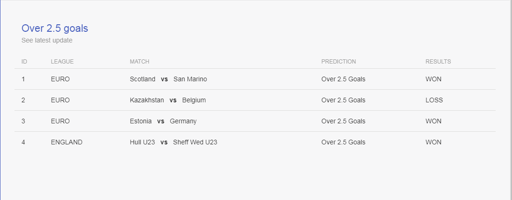The width and height of the screenshot is (512, 200).
Task: Select the Scotland vs San Marino match
Action: [x=168, y=79]
